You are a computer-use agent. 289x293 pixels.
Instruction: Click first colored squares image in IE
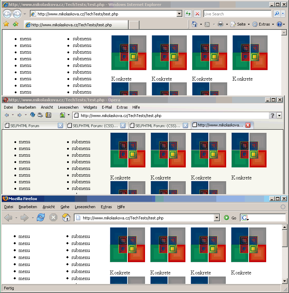[129, 53]
